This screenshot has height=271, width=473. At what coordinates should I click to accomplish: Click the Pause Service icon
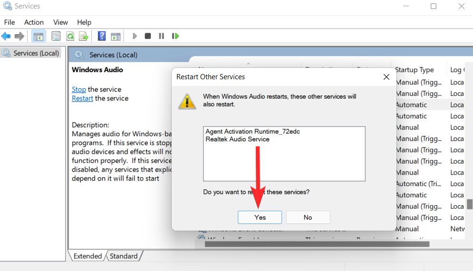(x=161, y=36)
